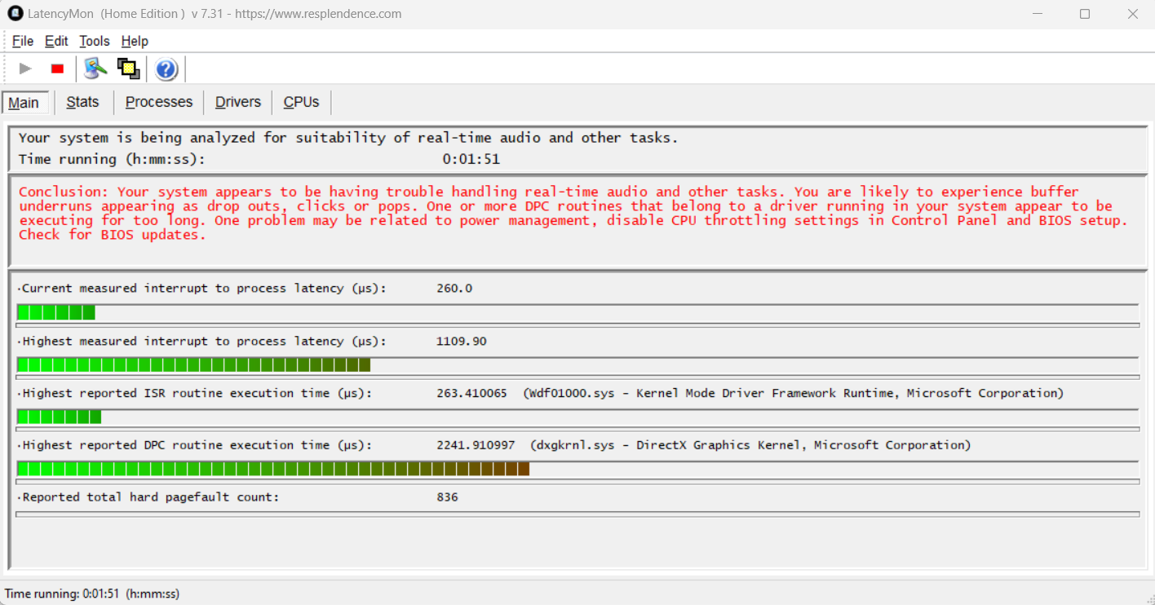Click the DPC time value 2241.910997
The image size is (1155, 605).
476,445
